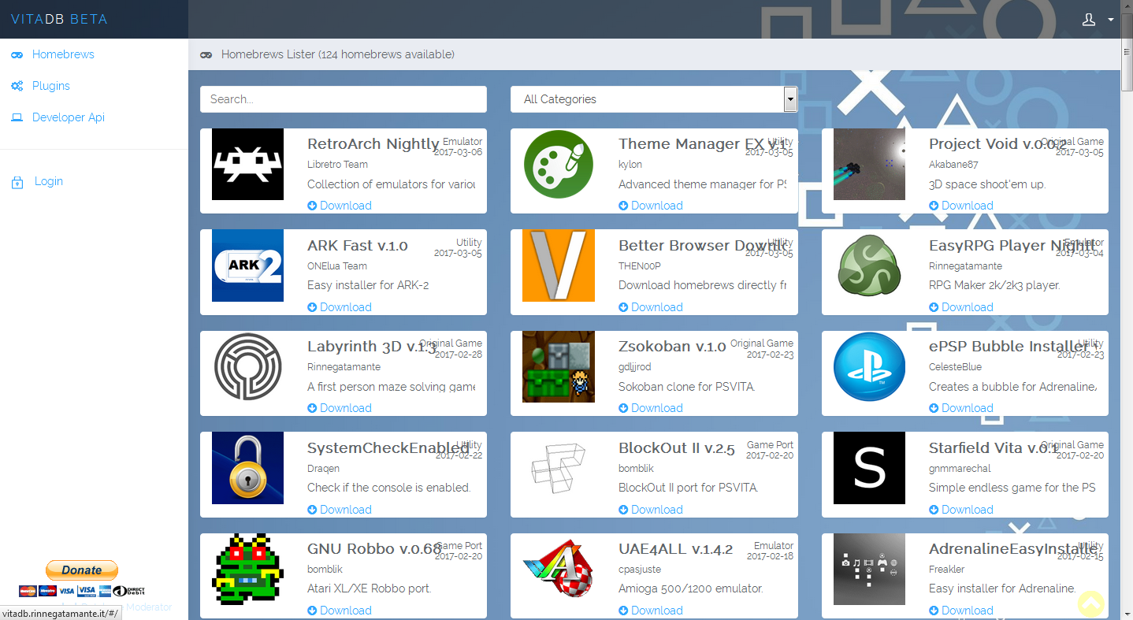
Task: Click the GNU Robbo pixel robot icon
Action: coord(247,569)
